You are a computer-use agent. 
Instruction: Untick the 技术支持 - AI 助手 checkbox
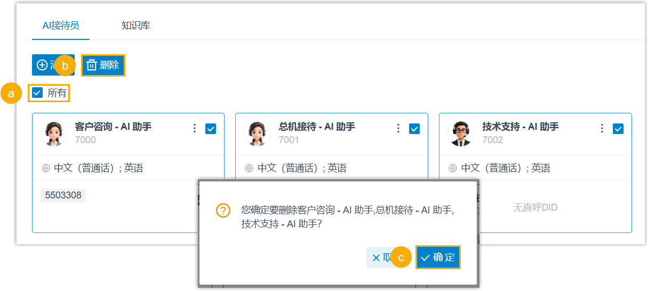click(x=618, y=129)
